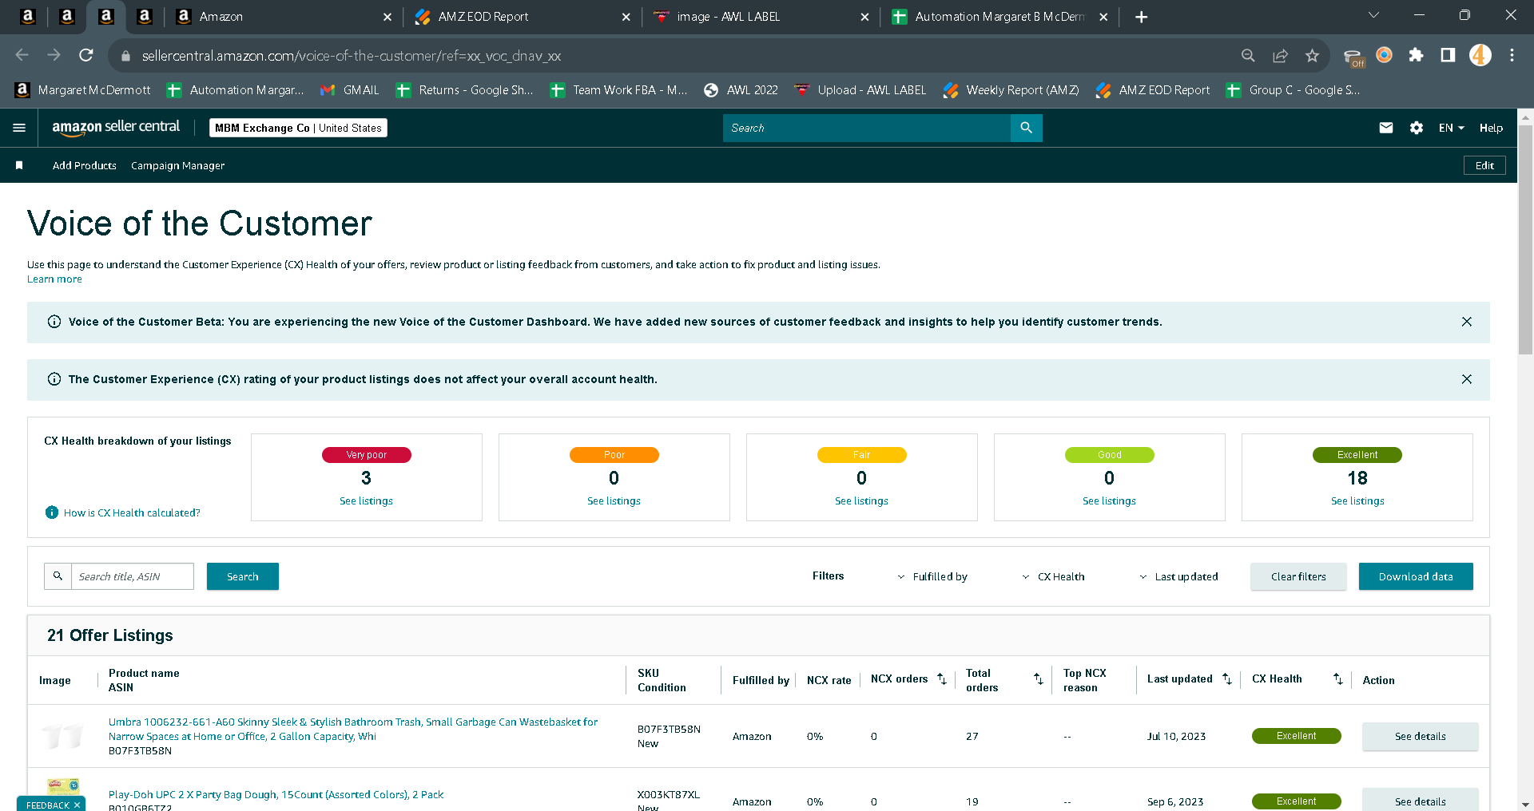
Task: Click the Umbra trash can product thumbnail
Action: point(62,736)
